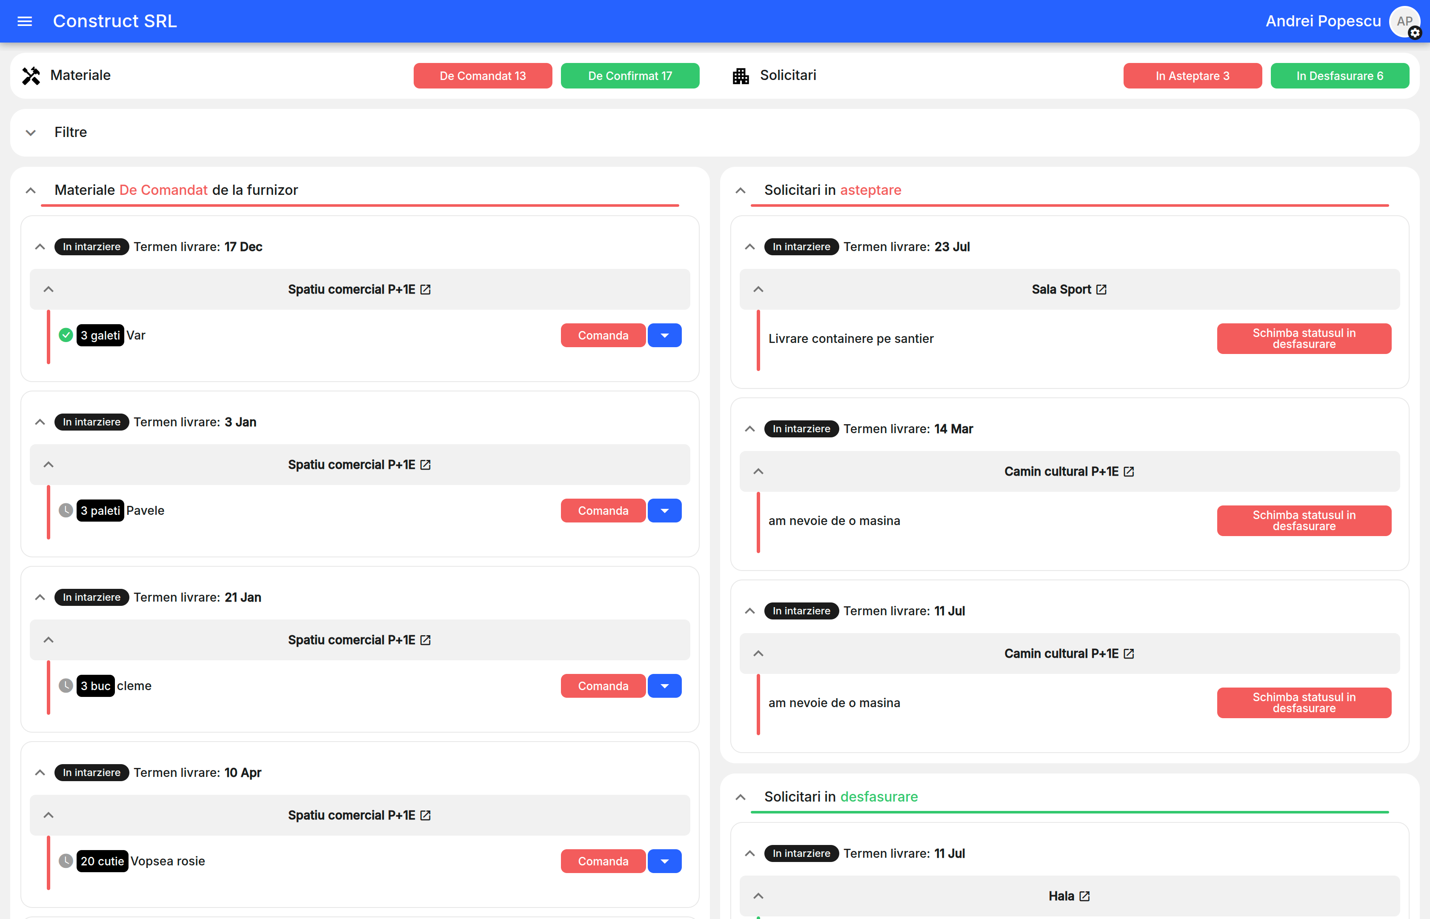
Task: Click clock status icon beside cleme
Action: 66,686
